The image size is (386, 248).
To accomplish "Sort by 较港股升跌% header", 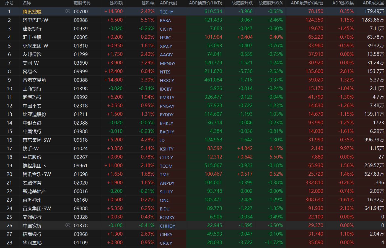I will (x=271, y=3).
